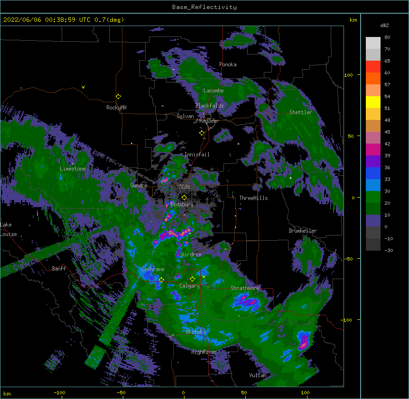Viewport: 409px width, 399px height.
Task: Select the 45 value on the dBZ legend
Action: (387, 132)
